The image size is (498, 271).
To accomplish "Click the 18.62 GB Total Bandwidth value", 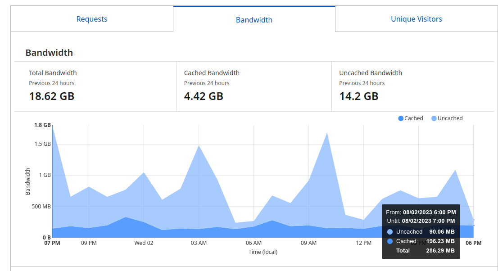I will tap(52, 96).
